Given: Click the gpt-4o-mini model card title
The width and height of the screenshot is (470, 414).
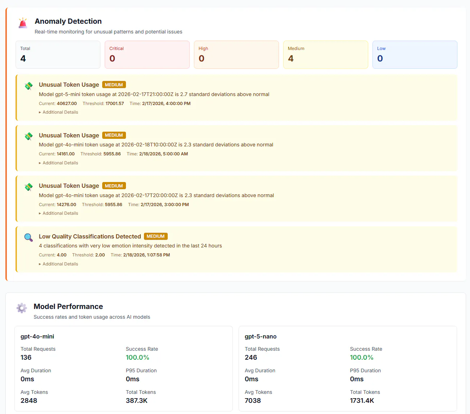Looking at the screenshot, I should (x=37, y=337).
